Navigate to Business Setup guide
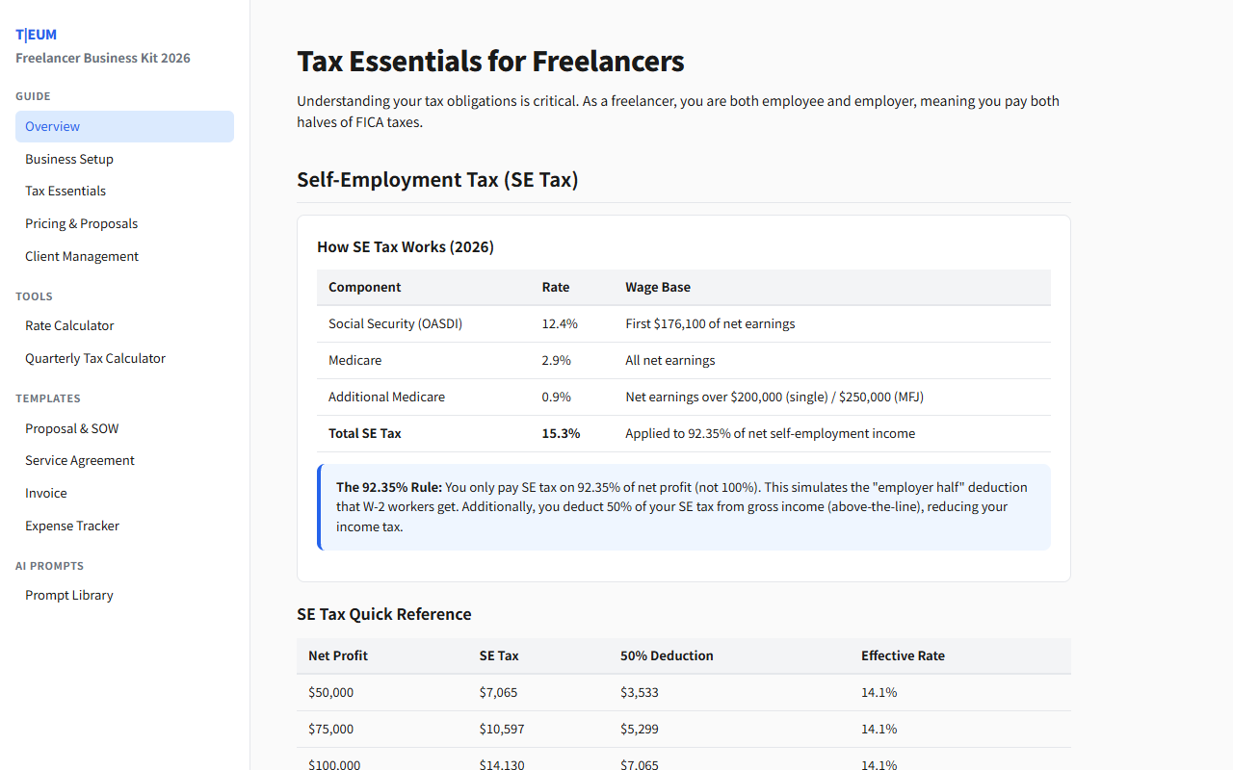1233x770 pixels. click(x=68, y=159)
